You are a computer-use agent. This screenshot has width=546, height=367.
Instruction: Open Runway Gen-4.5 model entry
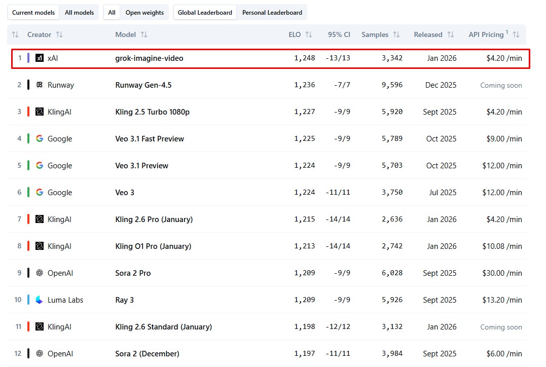(x=143, y=85)
